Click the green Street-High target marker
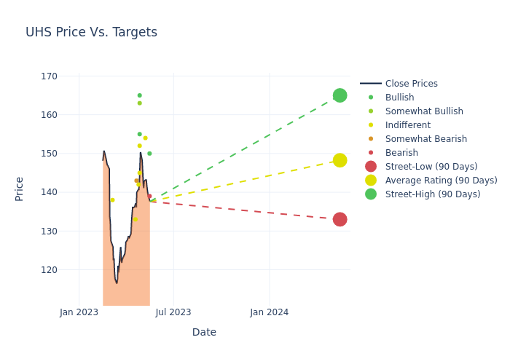Image resolution: width=510 pixels, height=364 pixels. click(340, 95)
